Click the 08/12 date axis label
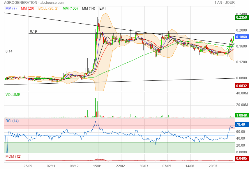 tap(74, 166)
